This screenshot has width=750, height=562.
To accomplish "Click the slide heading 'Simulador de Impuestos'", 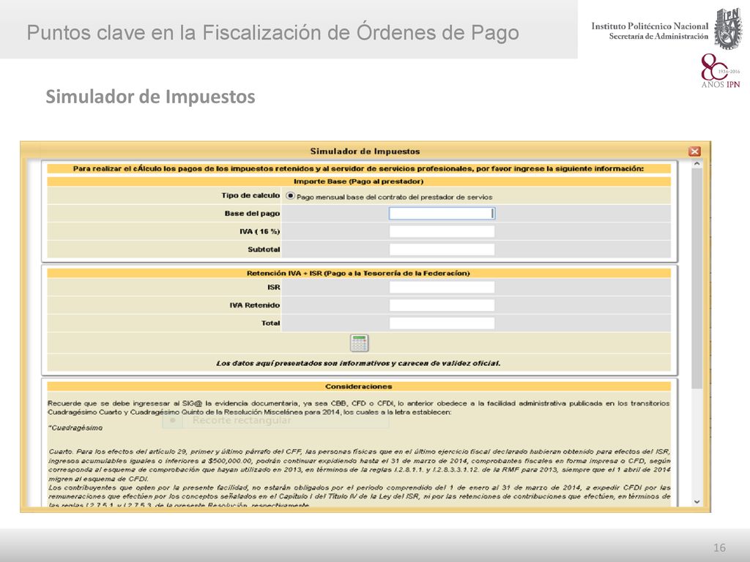I will click(150, 97).
